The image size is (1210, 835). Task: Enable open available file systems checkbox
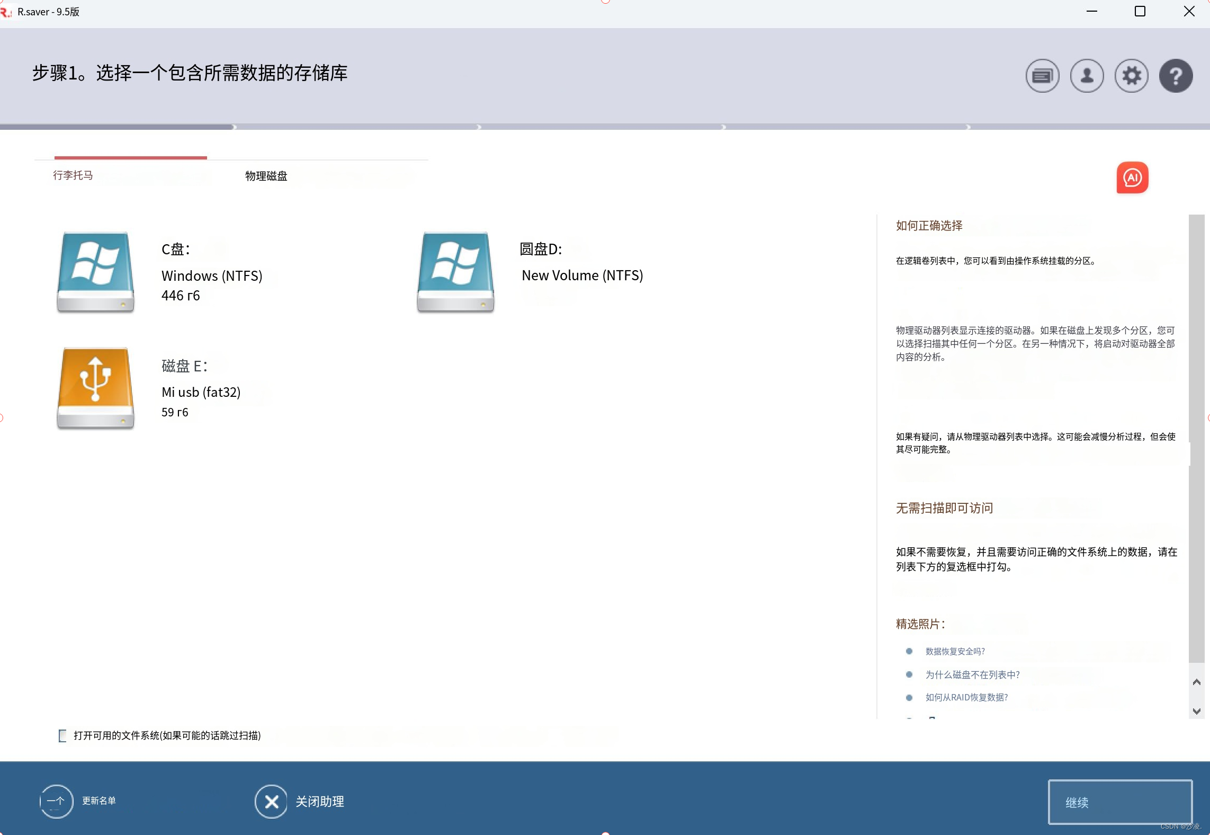pyautogui.click(x=62, y=735)
